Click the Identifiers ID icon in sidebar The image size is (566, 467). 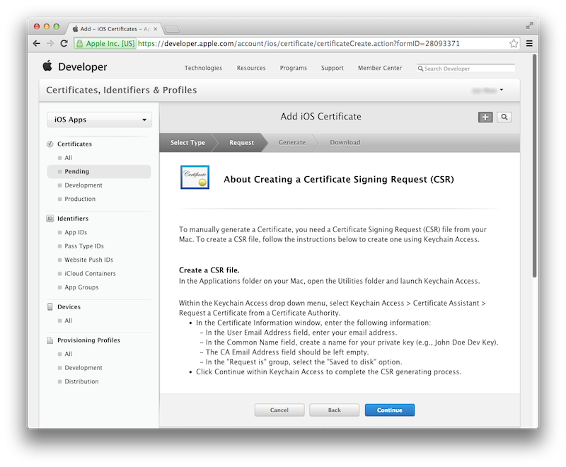50,219
